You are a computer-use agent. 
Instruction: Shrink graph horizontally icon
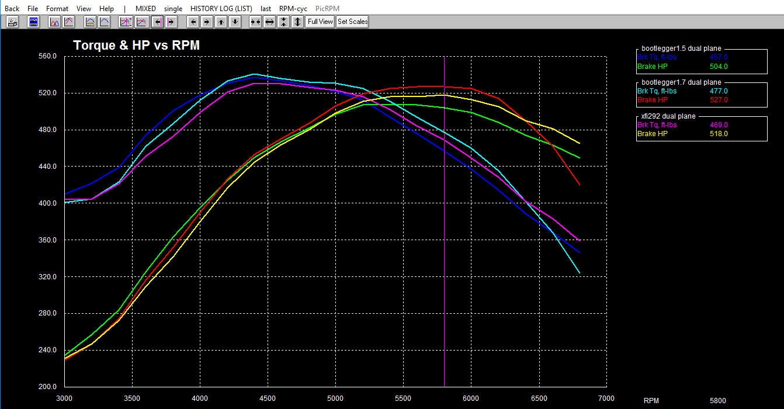click(x=255, y=22)
